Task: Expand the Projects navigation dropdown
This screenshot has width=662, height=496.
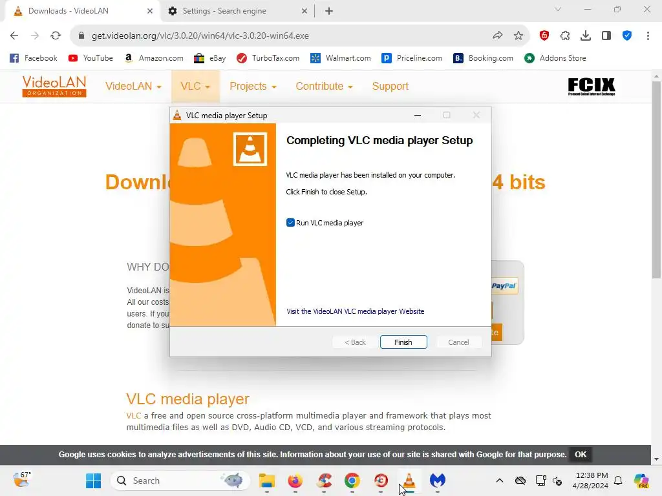Action: 253,87
